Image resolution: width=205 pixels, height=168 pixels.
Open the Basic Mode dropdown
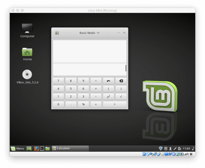(89, 33)
